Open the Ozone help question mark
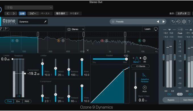This screenshot has height=111, width=193. point(189,22)
